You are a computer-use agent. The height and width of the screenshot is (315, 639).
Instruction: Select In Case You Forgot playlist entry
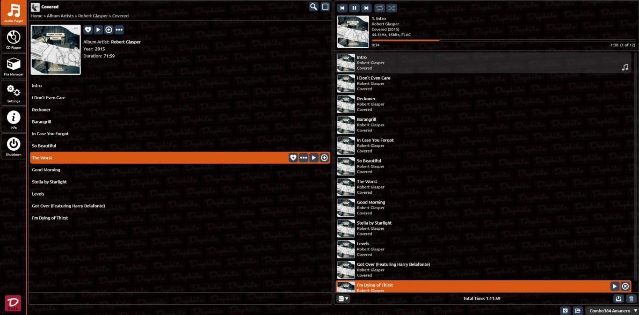tap(484, 146)
